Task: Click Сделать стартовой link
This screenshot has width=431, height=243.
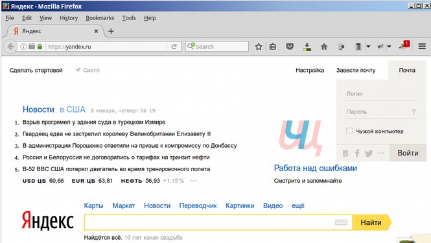Action: pyautogui.click(x=36, y=70)
